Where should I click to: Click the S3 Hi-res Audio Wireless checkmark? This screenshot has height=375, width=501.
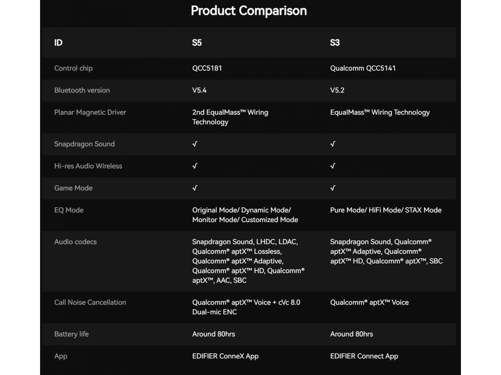[x=333, y=166]
